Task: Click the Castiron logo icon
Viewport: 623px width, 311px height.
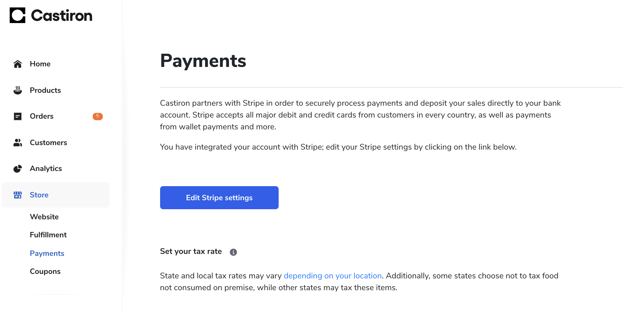Action: (17, 15)
